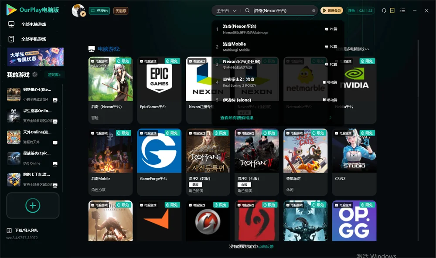The height and width of the screenshot is (258, 436).
Task: Click the OurPlay logo
Action: pos(33,10)
